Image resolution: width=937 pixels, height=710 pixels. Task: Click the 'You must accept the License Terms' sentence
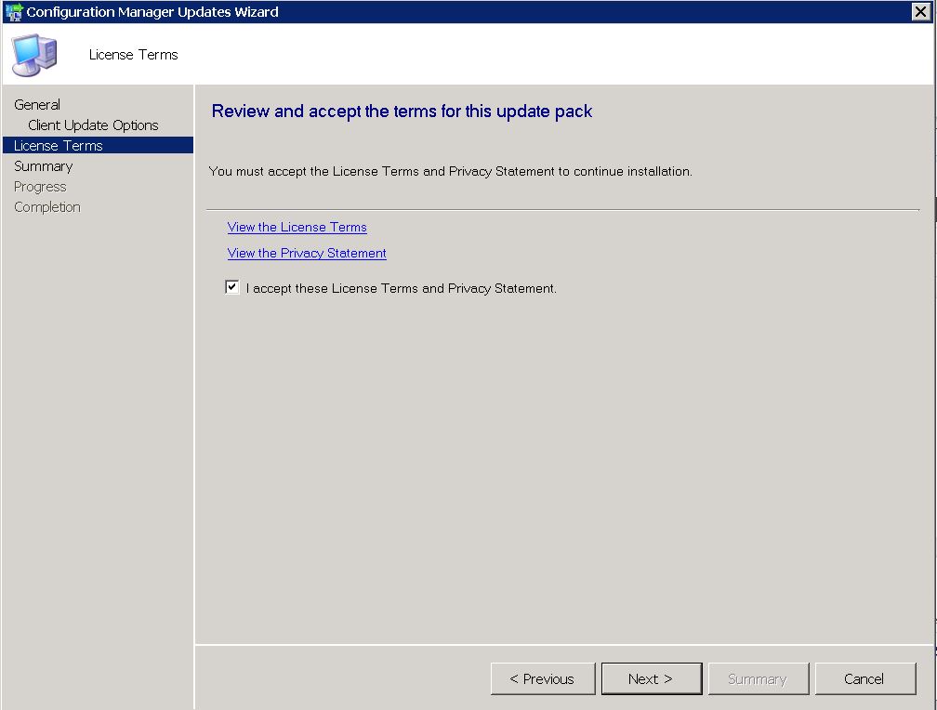coord(451,172)
